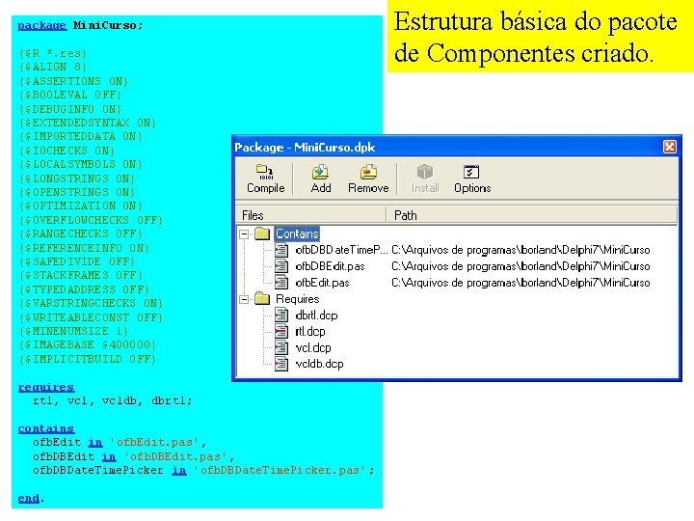Click the 'contains' keyword in code
The image size is (694, 521).
46,428
